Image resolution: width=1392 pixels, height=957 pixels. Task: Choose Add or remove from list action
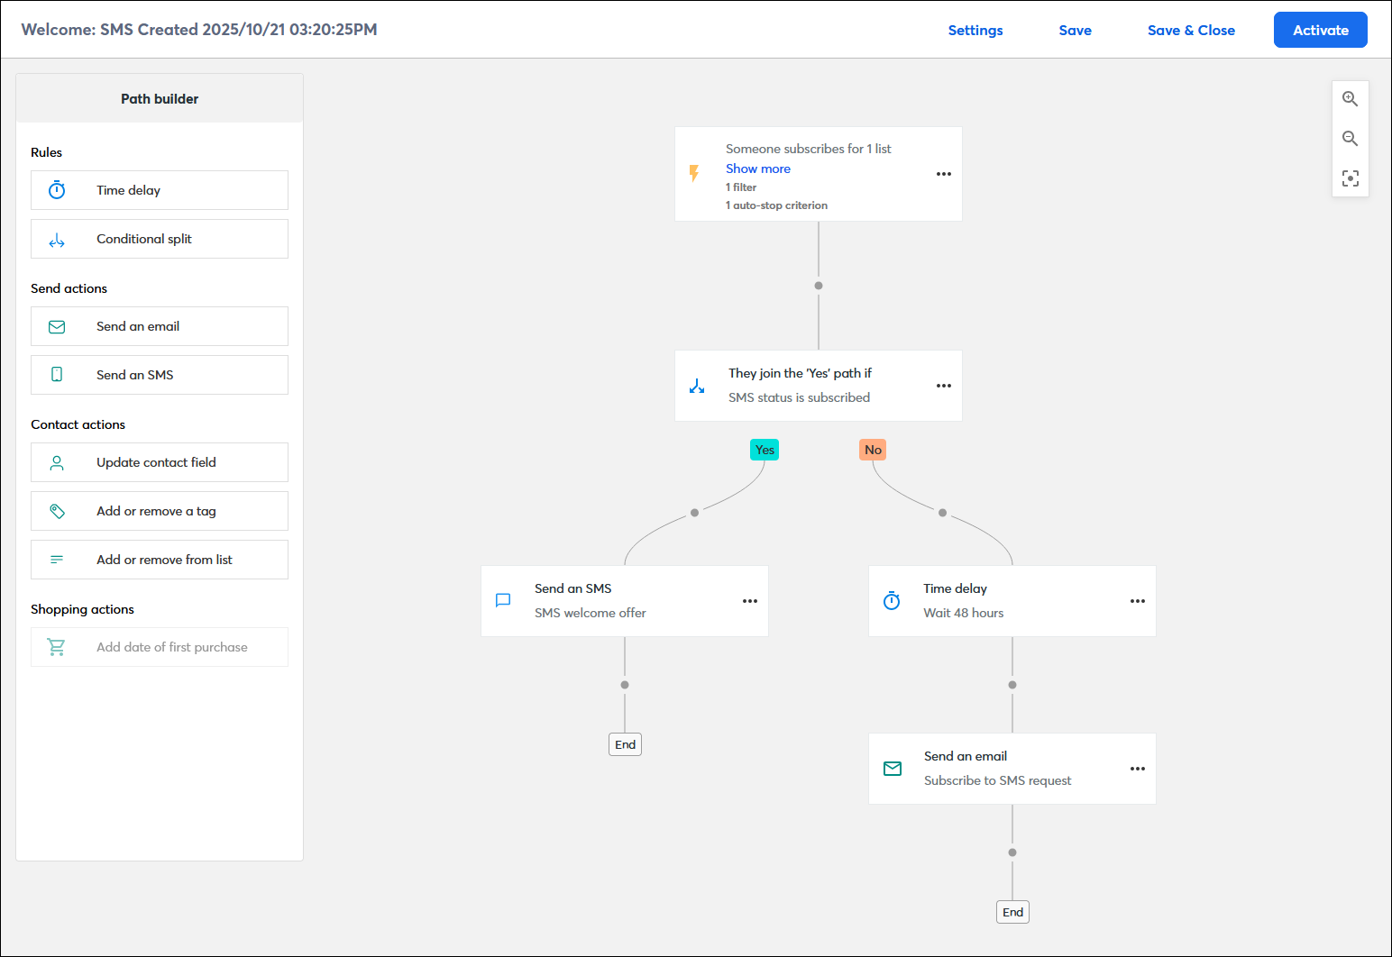tap(160, 560)
